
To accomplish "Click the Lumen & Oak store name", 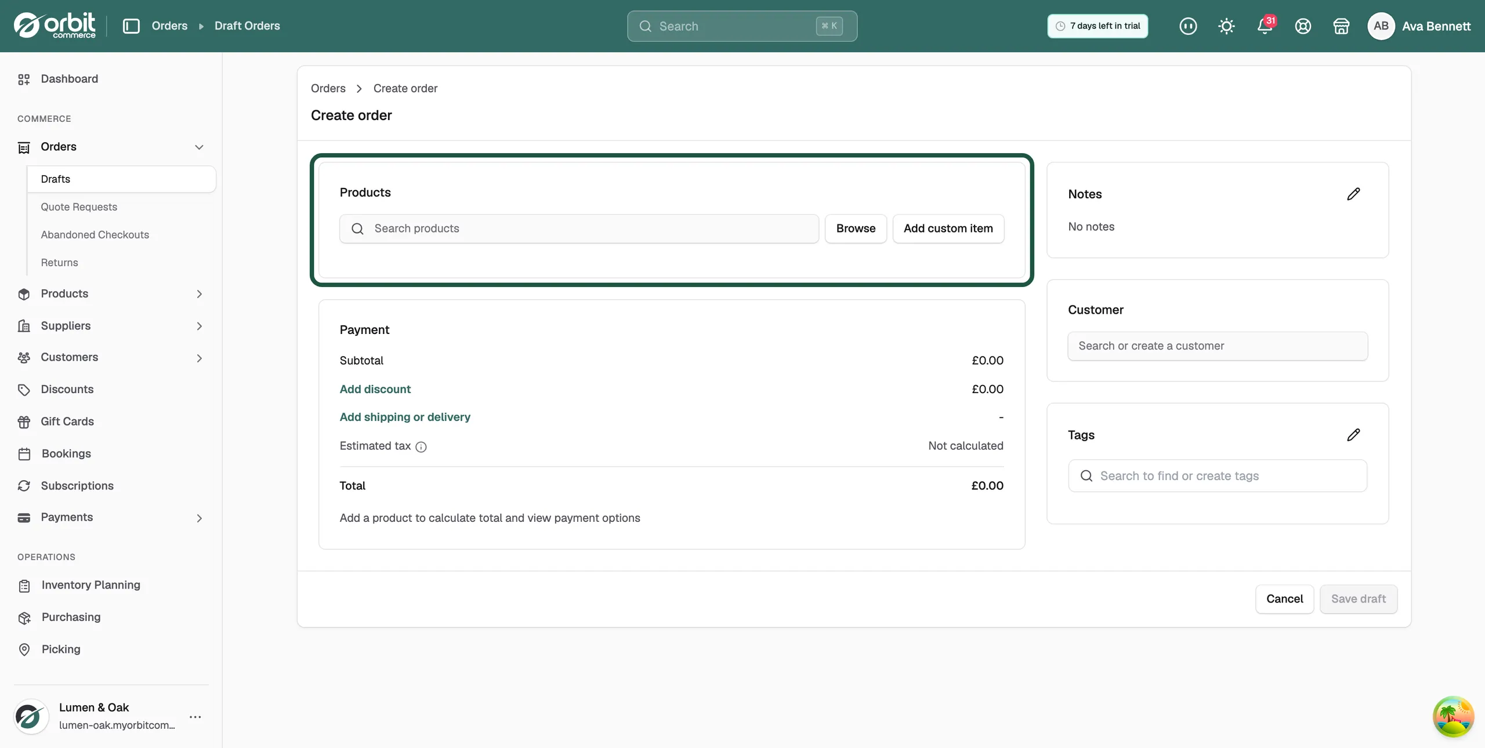I will coord(94,707).
